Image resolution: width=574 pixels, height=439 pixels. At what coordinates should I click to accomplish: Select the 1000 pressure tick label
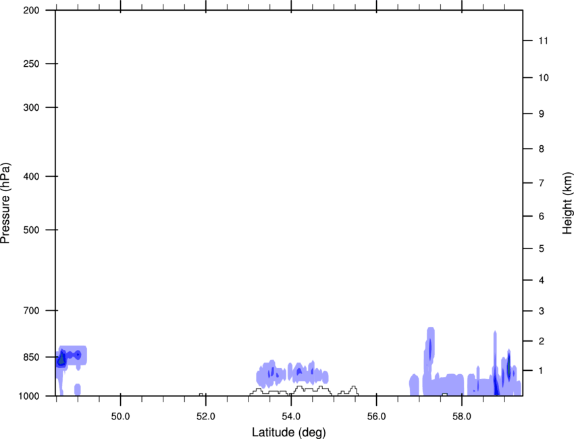29,396
